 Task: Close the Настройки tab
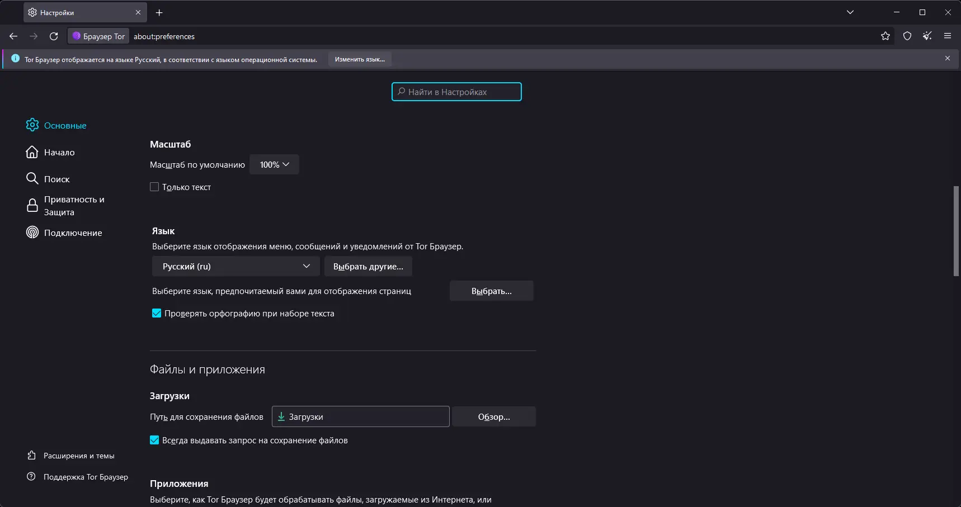[x=138, y=12]
